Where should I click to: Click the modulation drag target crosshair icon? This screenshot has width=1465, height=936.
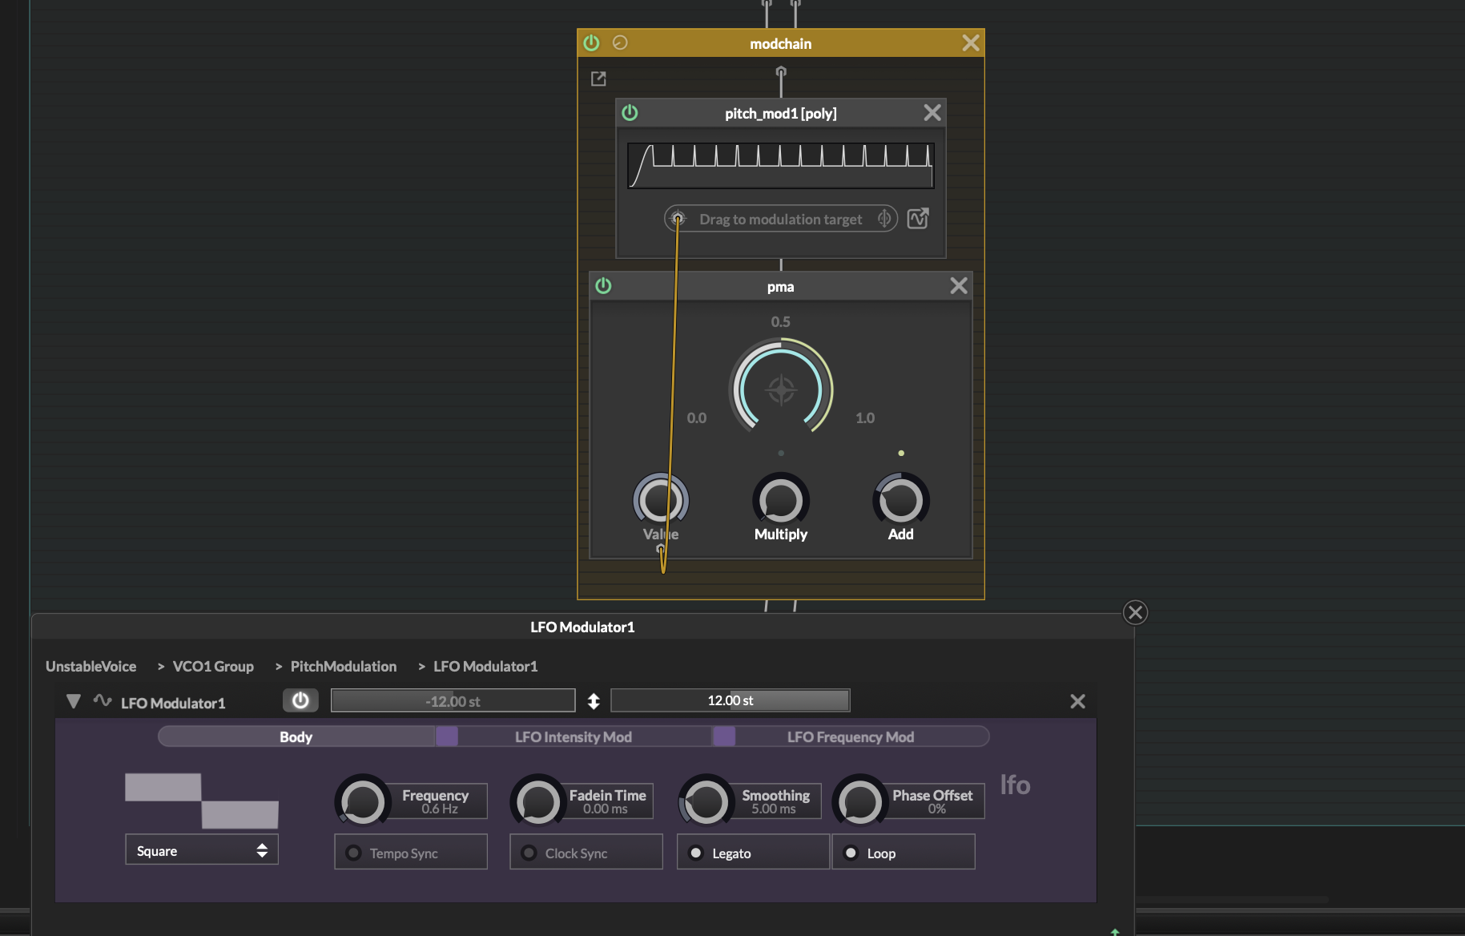678,219
